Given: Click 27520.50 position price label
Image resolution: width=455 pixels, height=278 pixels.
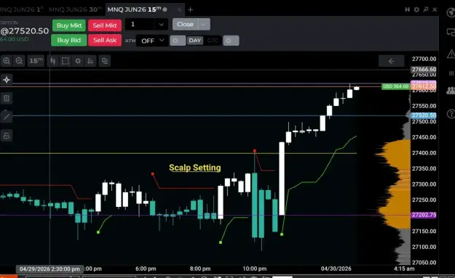Looking at the screenshot, I should click(424, 115).
